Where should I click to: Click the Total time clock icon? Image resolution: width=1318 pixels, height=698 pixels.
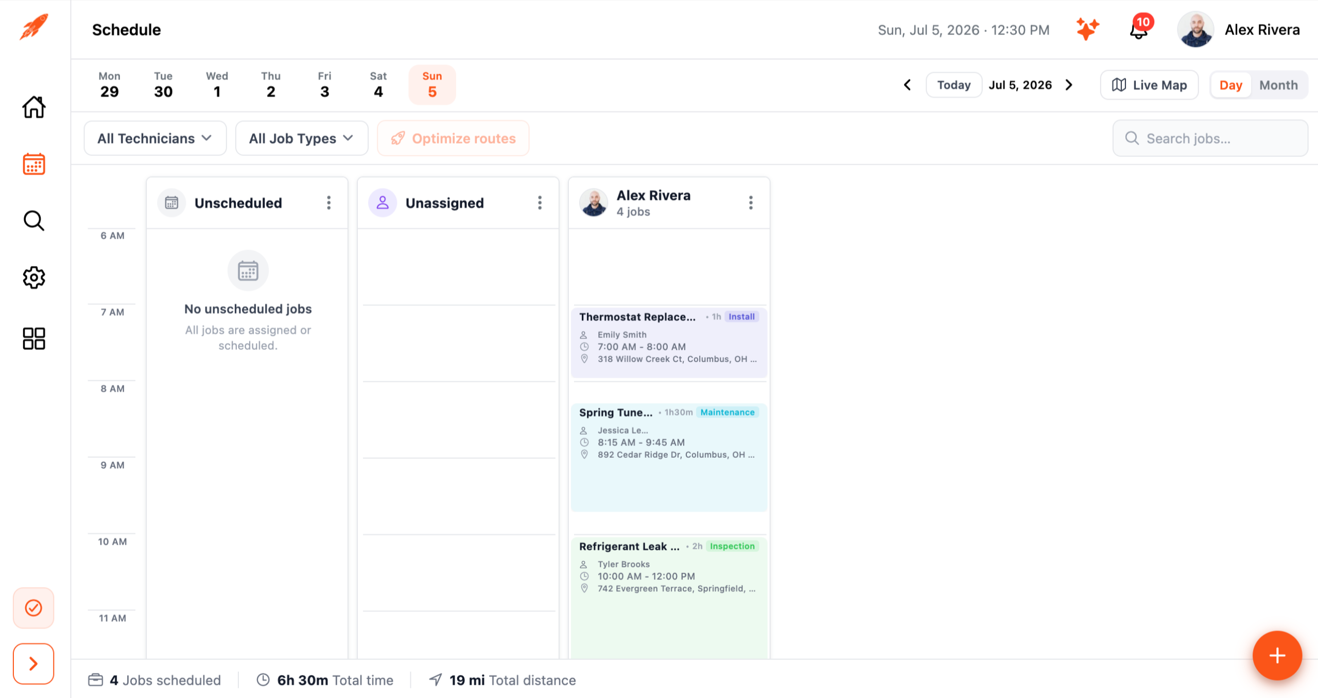(x=263, y=680)
